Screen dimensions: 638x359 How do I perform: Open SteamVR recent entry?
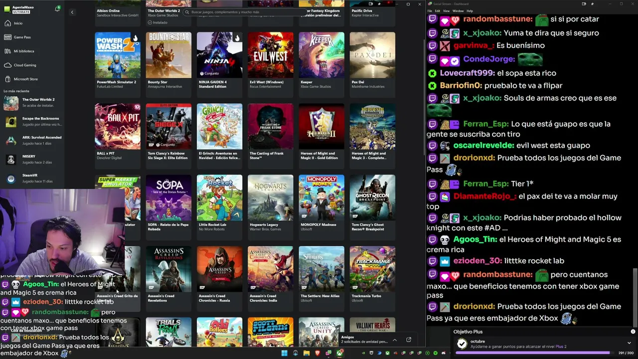click(x=33, y=178)
